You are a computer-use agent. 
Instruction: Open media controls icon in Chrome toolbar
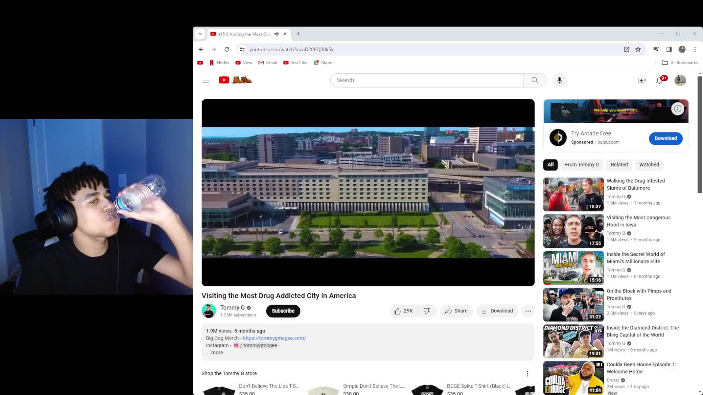point(656,49)
